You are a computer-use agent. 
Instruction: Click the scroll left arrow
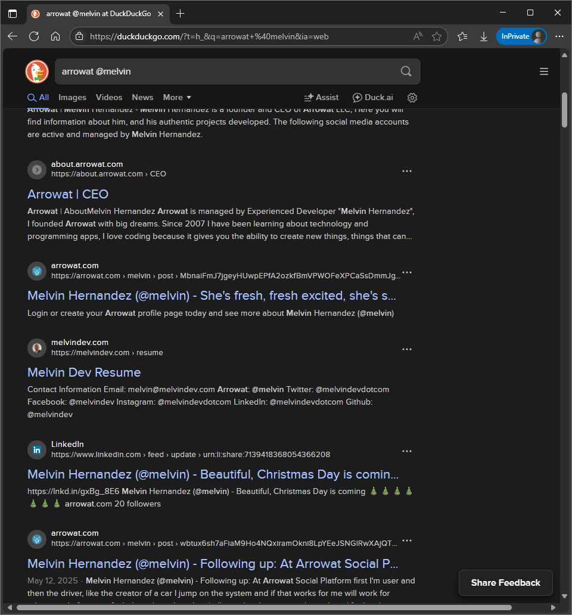pos(10,607)
